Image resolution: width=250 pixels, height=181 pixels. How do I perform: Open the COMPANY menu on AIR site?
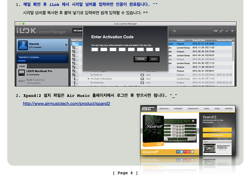click(178, 109)
